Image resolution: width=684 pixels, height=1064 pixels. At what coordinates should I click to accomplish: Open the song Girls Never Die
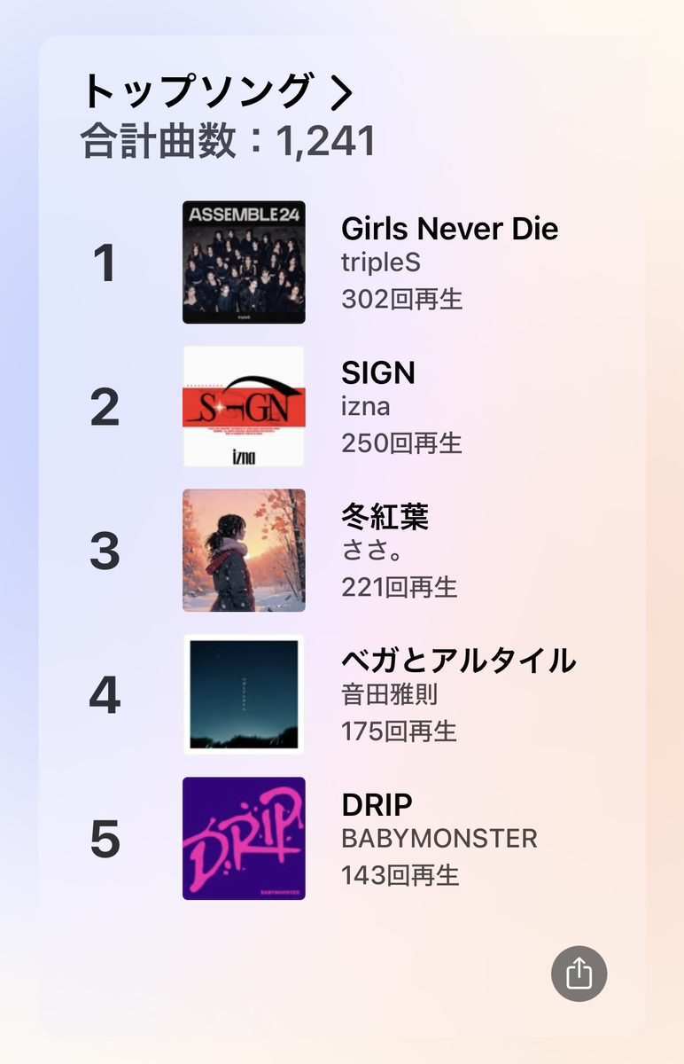pos(449,229)
